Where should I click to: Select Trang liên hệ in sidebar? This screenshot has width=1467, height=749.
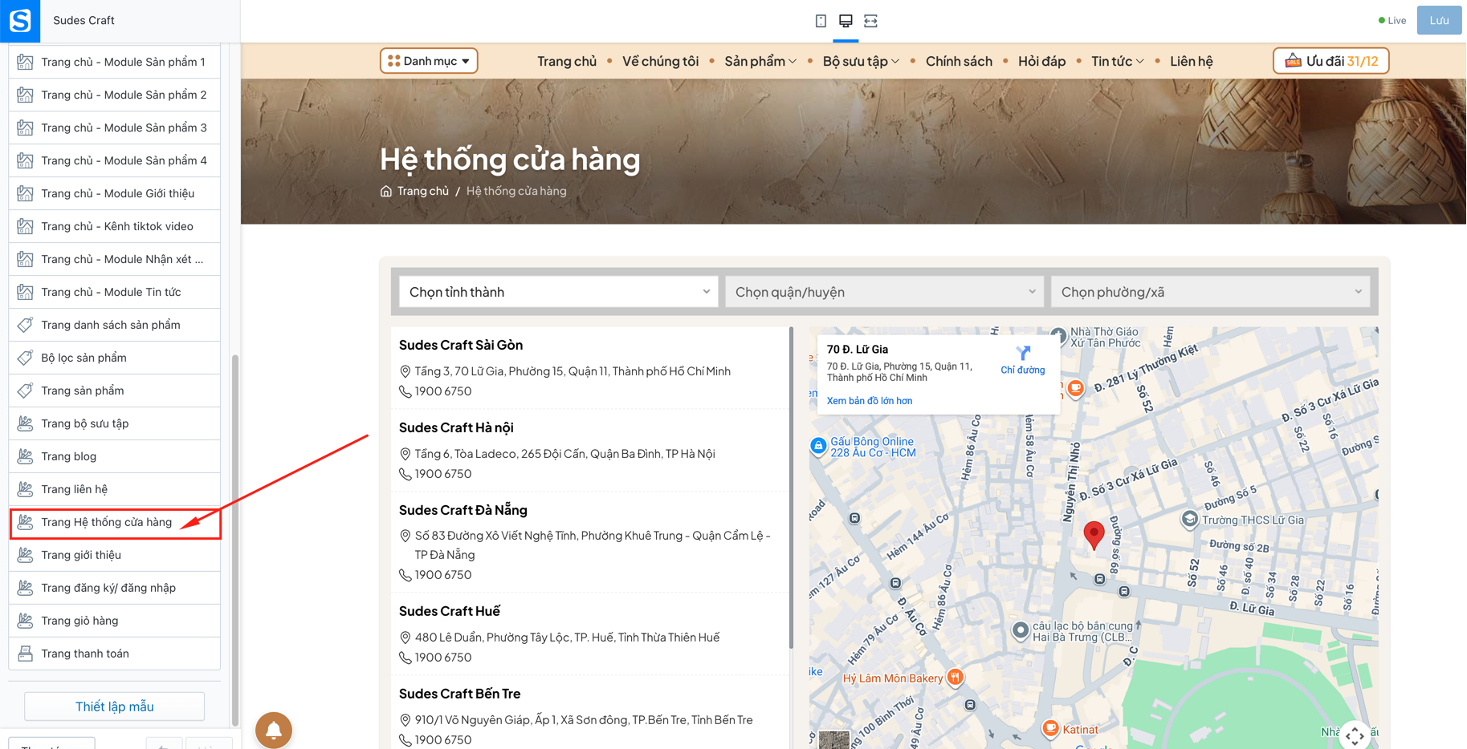tap(115, 489)
